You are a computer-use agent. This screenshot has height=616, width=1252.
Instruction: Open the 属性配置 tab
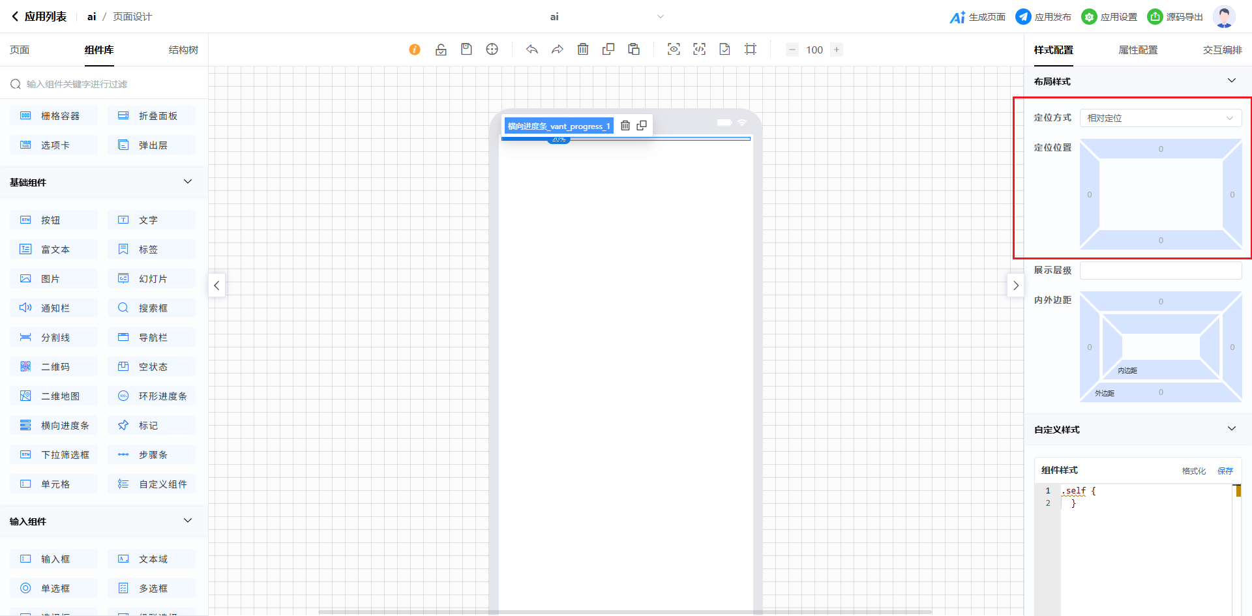[x=1138, y=50]
